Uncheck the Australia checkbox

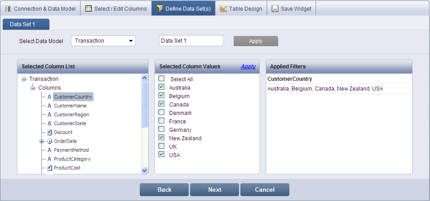click(x=162, y=87)
